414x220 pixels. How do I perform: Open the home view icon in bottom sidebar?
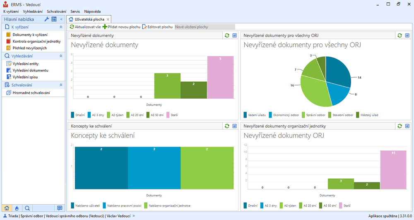click(x=7, y=208)
